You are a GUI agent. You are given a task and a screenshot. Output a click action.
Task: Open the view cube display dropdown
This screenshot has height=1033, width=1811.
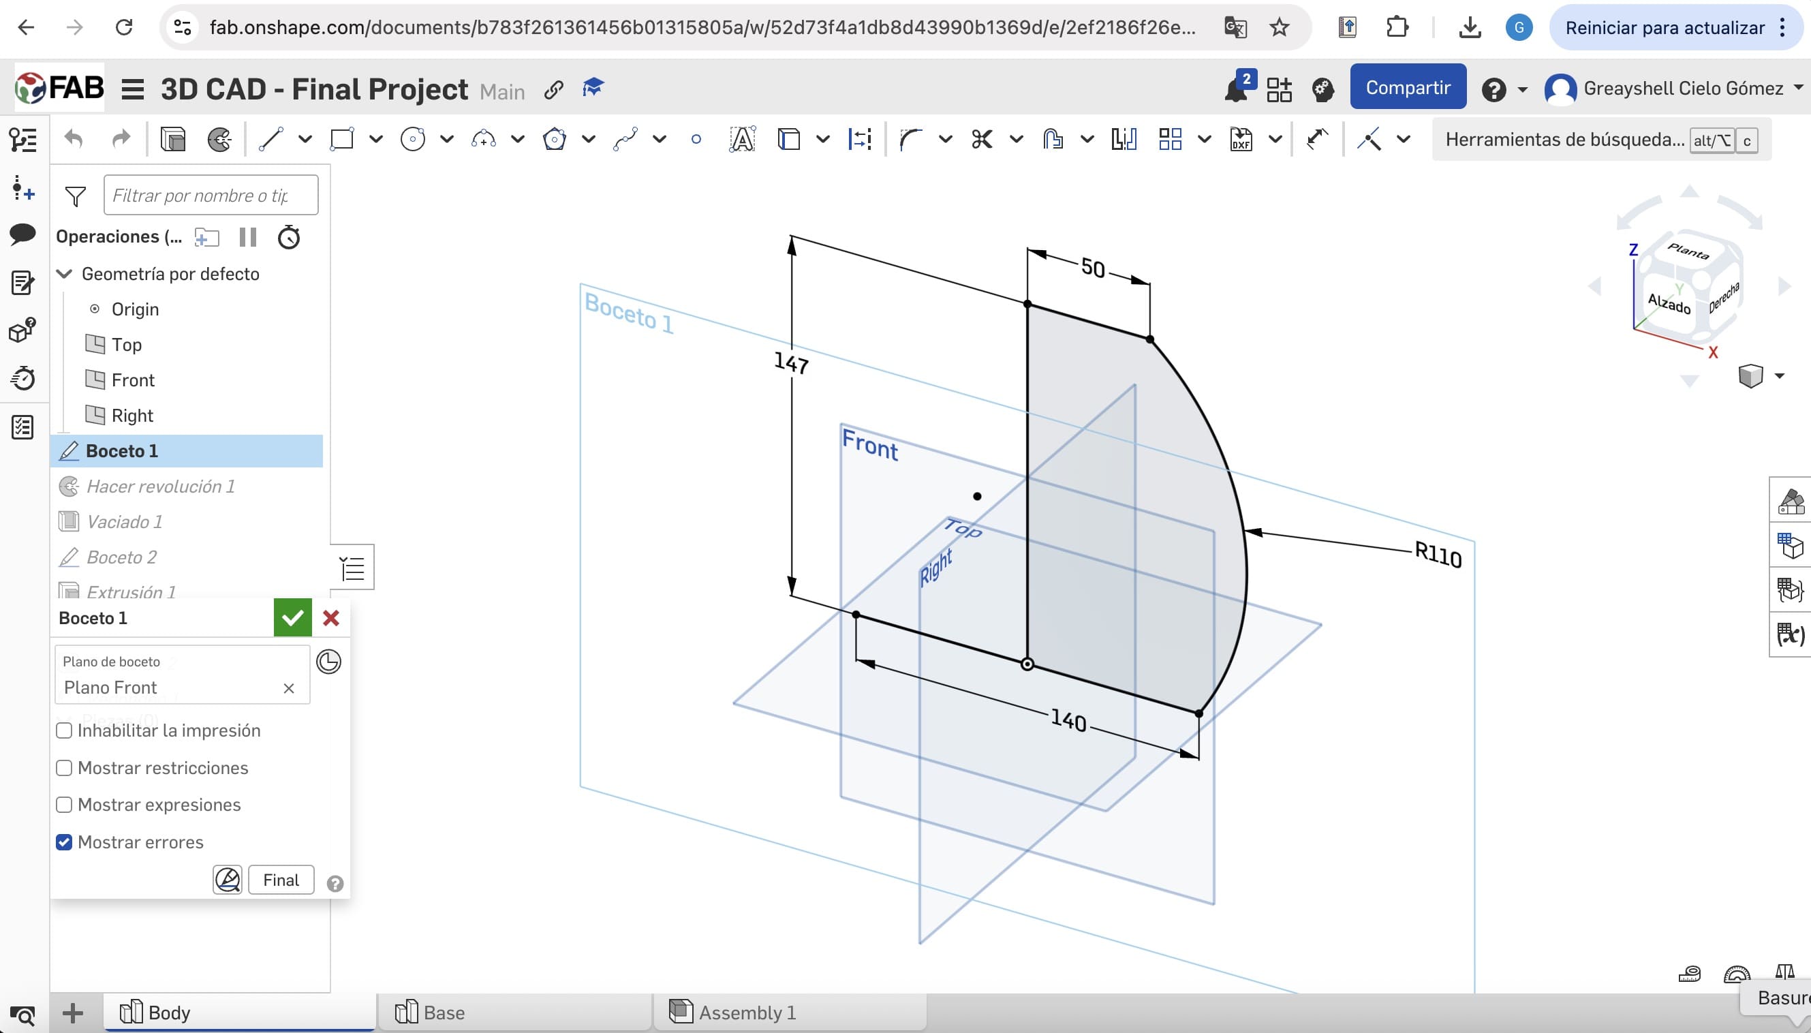tap(1779, 376)
